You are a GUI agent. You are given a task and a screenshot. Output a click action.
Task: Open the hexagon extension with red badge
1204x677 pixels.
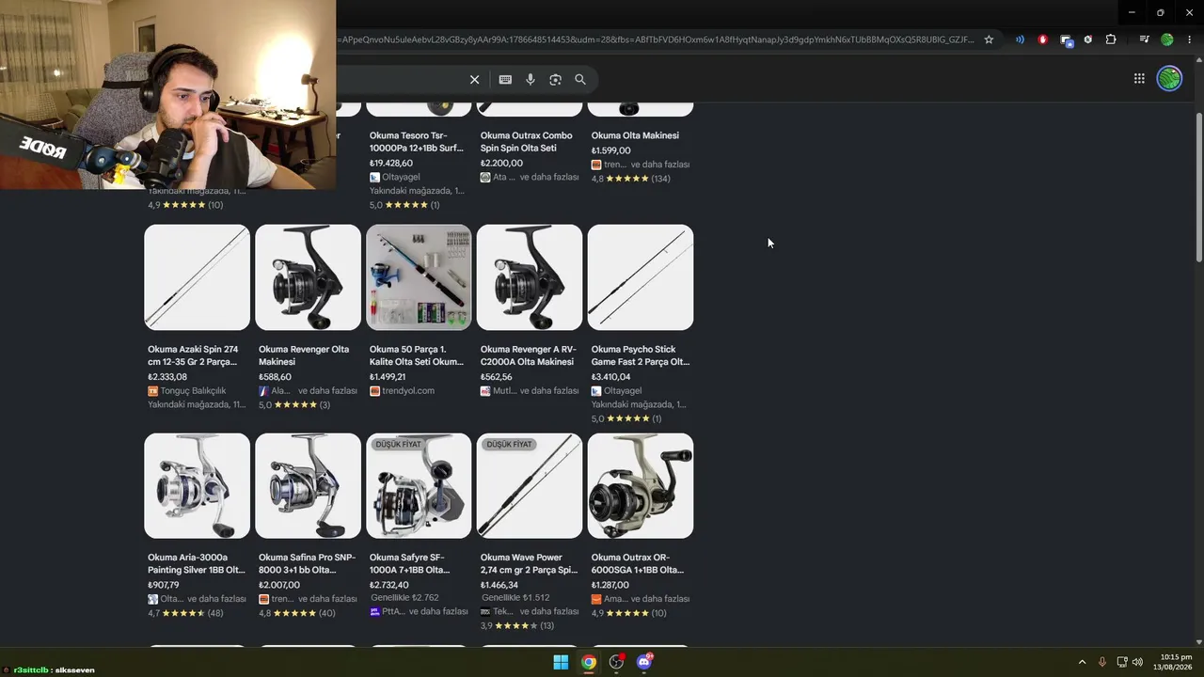[x=1088, y=39]
